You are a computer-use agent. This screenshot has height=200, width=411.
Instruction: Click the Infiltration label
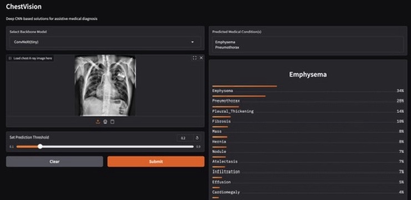click(x=226, y=172)
